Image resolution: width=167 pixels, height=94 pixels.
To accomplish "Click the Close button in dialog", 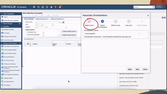I will pyautogui.click(x=145, y=69).
